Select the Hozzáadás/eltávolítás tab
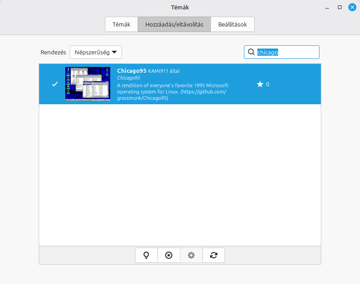Image resolution: width=360 pixels, height=284 pixels. click(174, 24)
